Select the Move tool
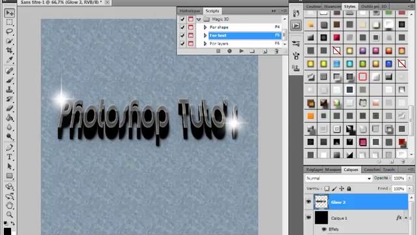Image resolution: width=417 pixels, height=235 pixels. (10, 13)
